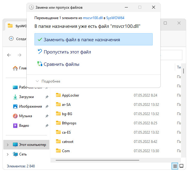This screenshot has width=188, height=171.
Task: Go forward in Explorer navigation
Action: [x=19, y=55]
